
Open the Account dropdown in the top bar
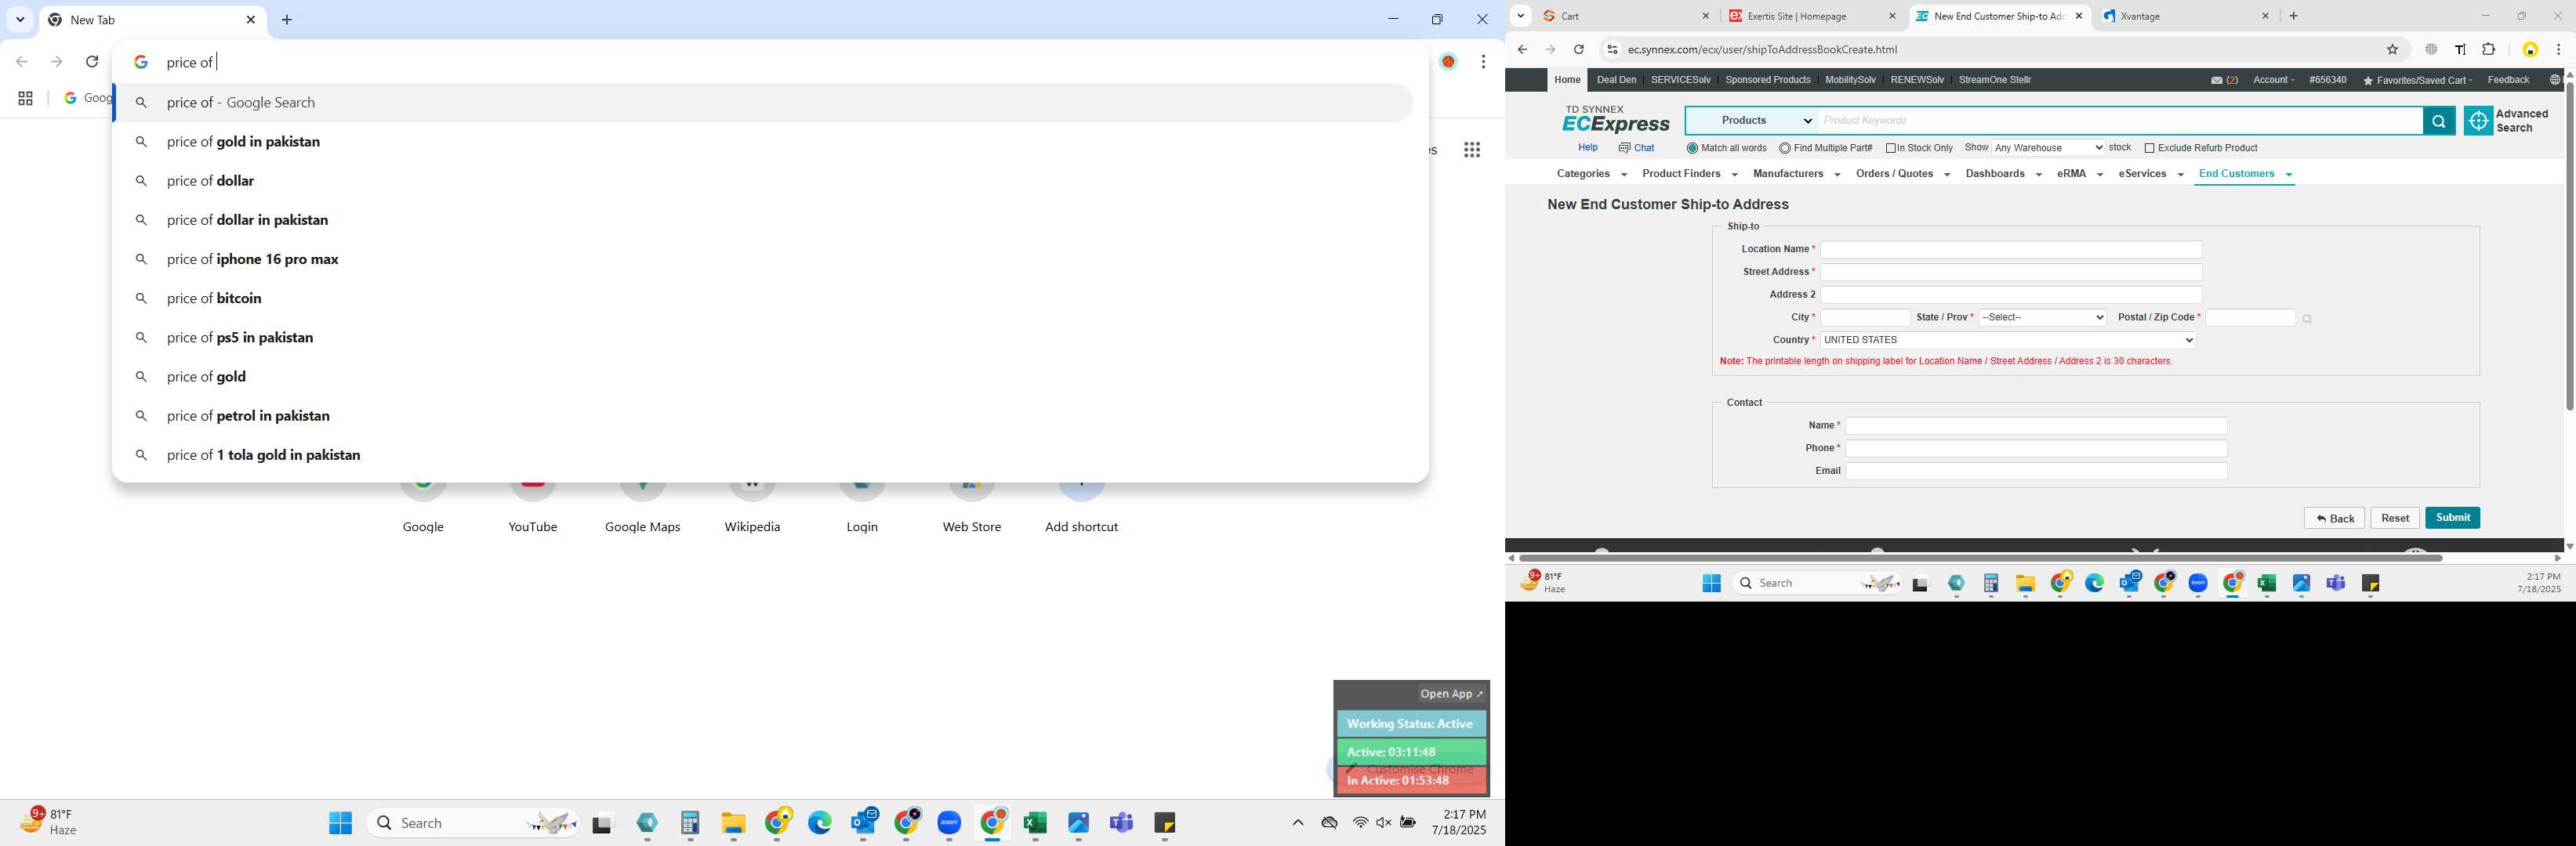(x=2273, y=80)
